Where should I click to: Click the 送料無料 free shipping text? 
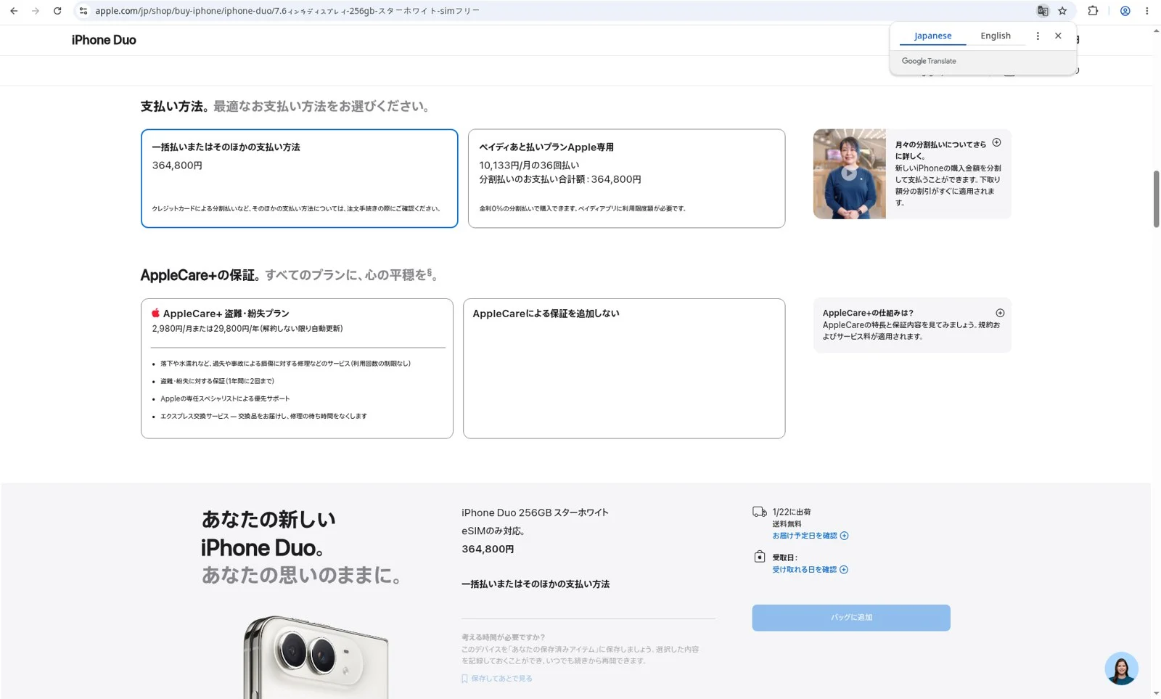(787, 524)
